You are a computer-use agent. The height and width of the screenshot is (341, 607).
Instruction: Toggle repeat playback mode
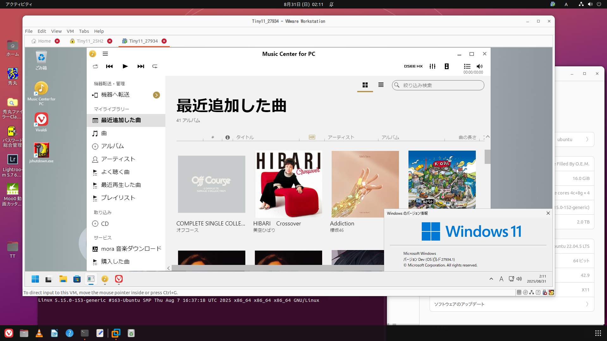click(x=155, y=66)
